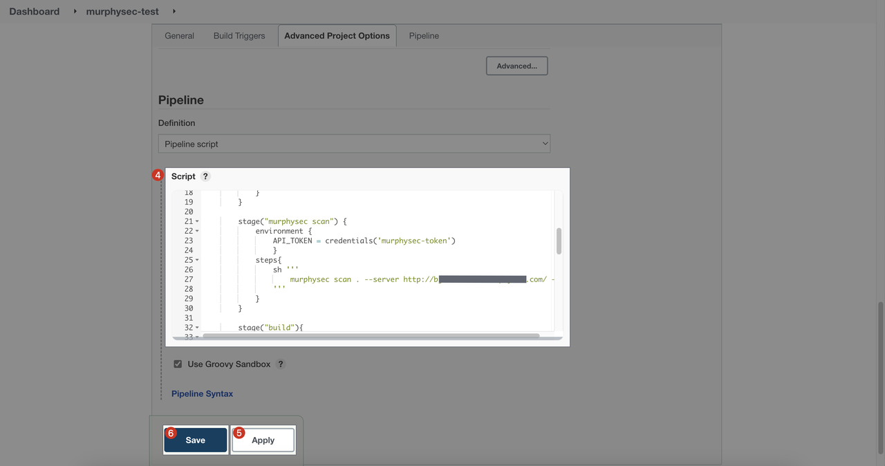Fold the build stage at line 32

click(197, 328)
